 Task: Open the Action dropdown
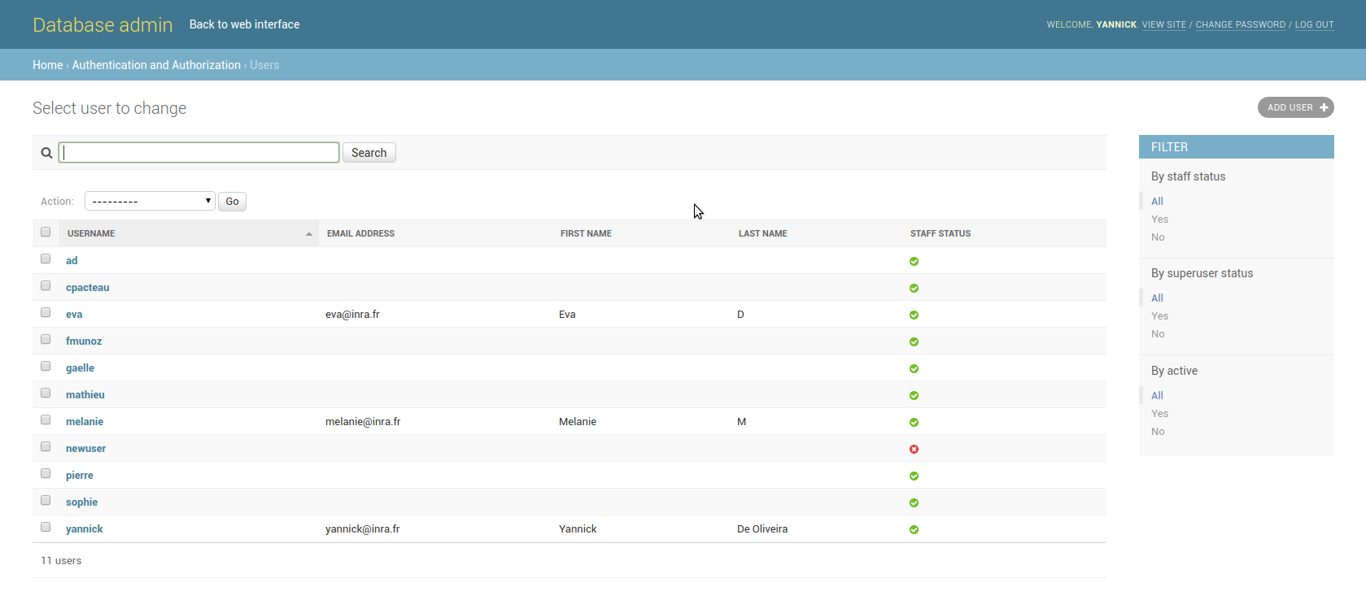click(x=150, y=201)
